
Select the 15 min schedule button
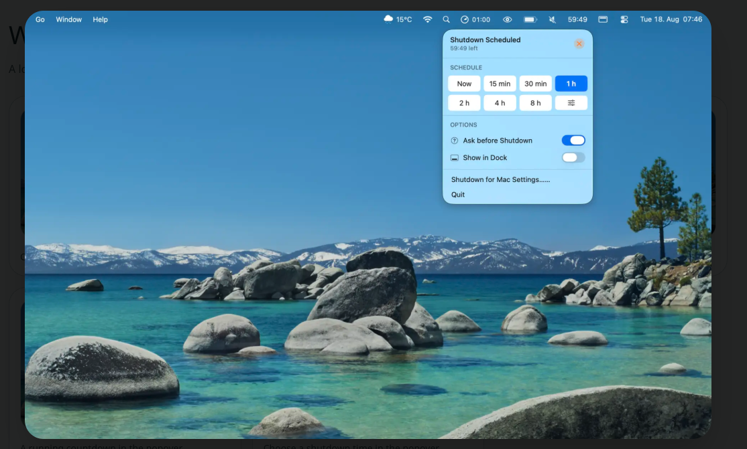500,84
